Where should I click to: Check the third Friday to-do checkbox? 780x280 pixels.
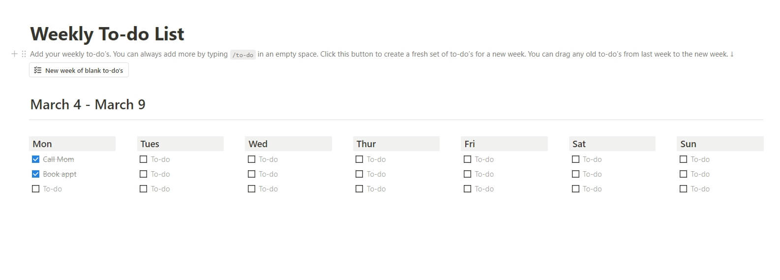pos(468,189)
